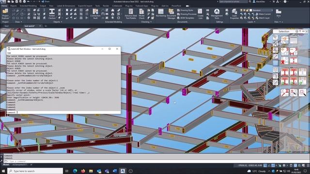Open the Project Explorer

click(5, 14)
